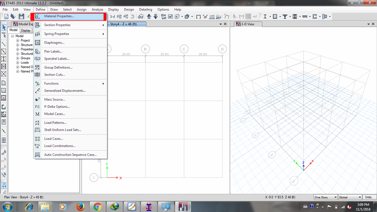Click the Section Cuts menu icon
This screenshot has width=377, height=212.
click(37, 75)
